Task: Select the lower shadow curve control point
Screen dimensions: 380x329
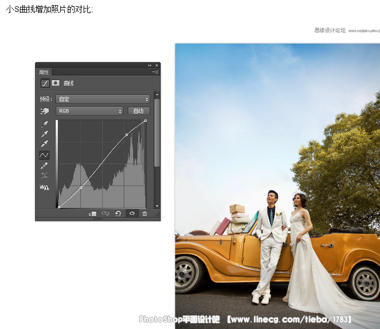Action: coord(81,187)
